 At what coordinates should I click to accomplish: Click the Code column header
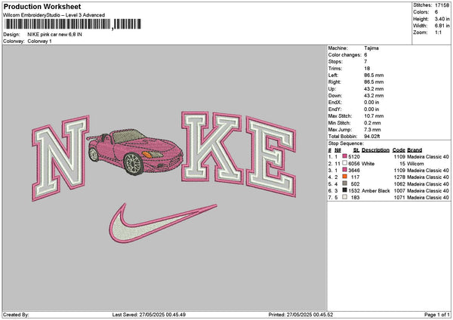pyautogui.click(x=399, y=149)
